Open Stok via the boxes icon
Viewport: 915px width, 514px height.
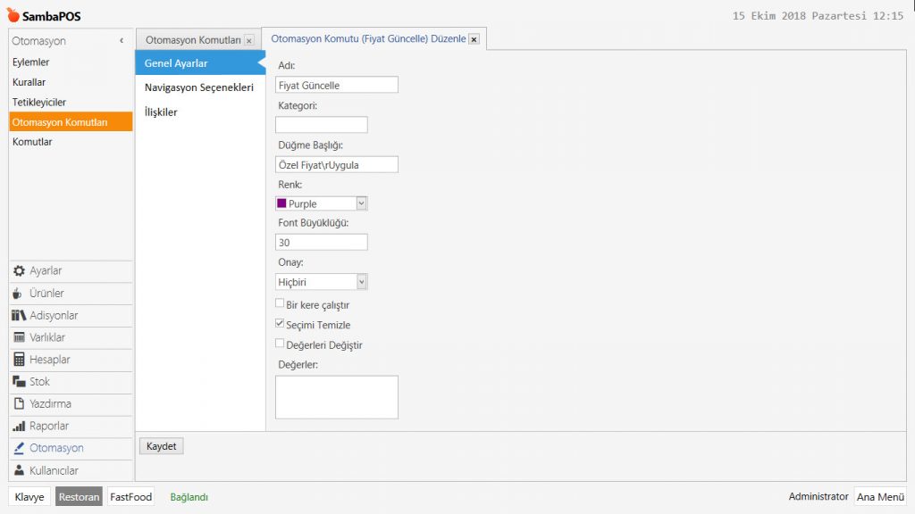pos(19,382)
